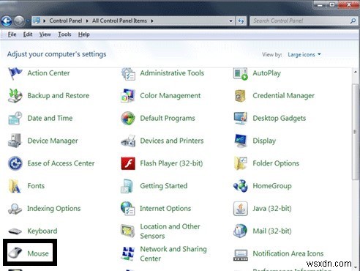Click the Forward navigation button
The width and height of the screenshot is (360, 271).
pyautogui.click(x=19, y=21)
